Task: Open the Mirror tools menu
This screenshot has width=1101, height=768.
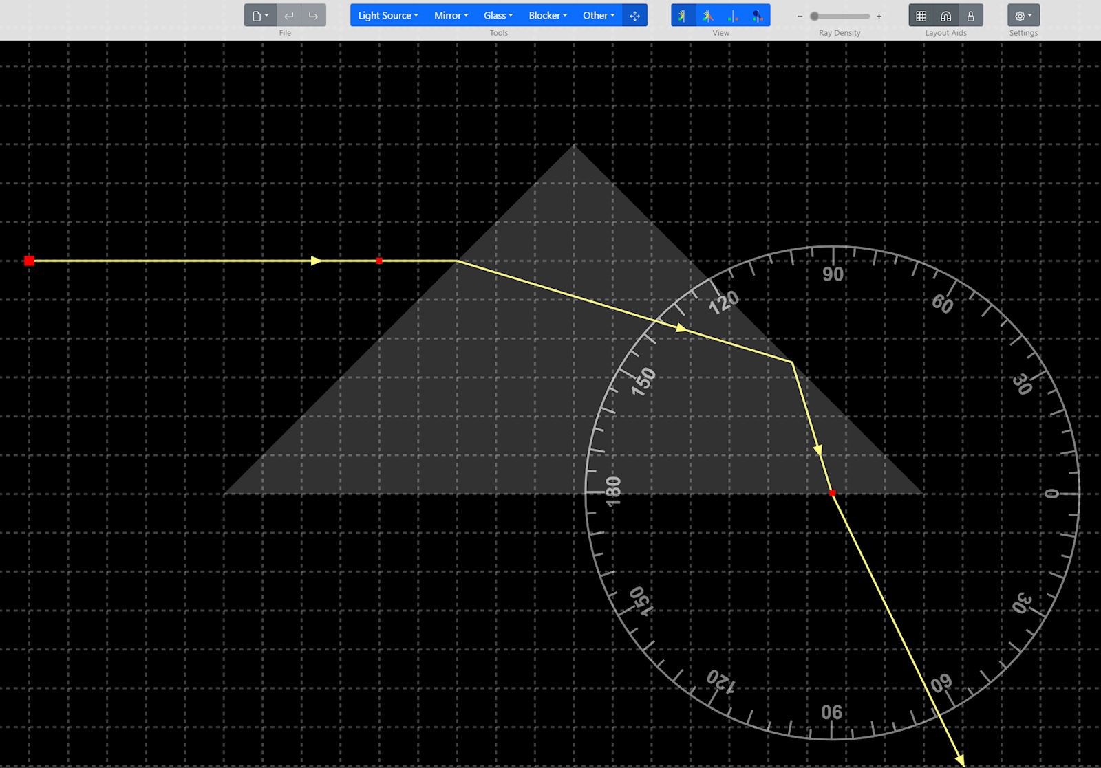Action: tap(451, 15)
